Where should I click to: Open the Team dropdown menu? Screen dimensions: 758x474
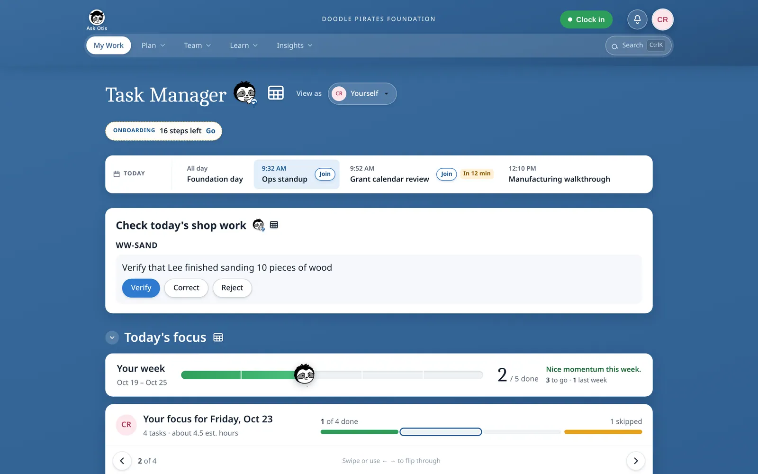click(x=197, y=46)
